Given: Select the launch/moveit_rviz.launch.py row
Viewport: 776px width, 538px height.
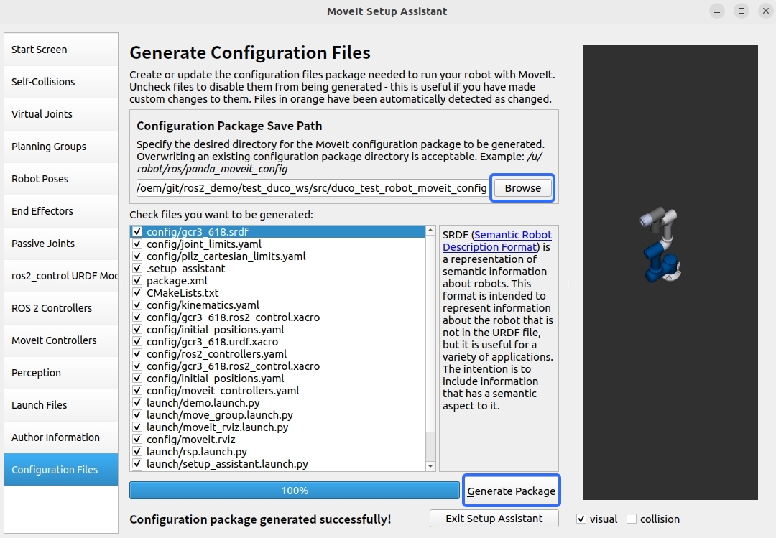Looking at the screenshot, I should click(277, 427).
